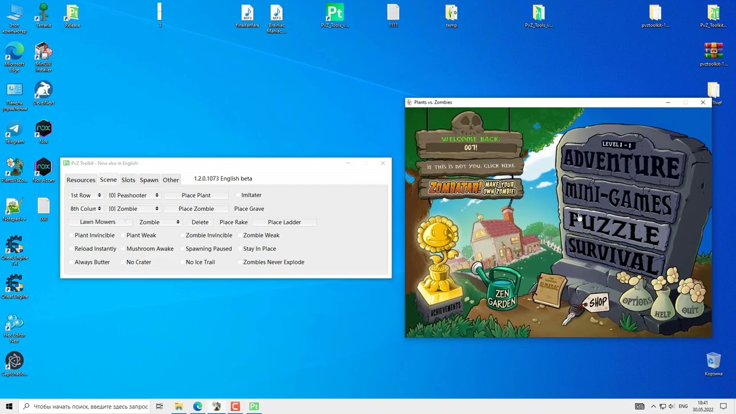Open the Spawn tab
The image size is (736, 414).
[x=149, y=180]
